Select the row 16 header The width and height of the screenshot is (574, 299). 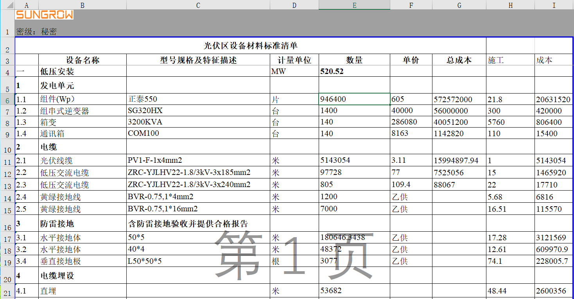(7, 227)
